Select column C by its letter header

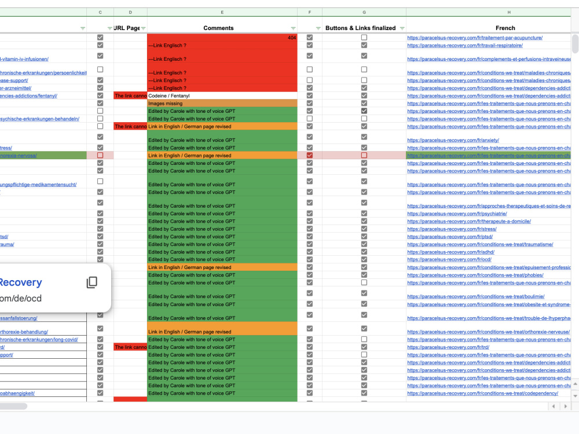[x=100, y=12]
